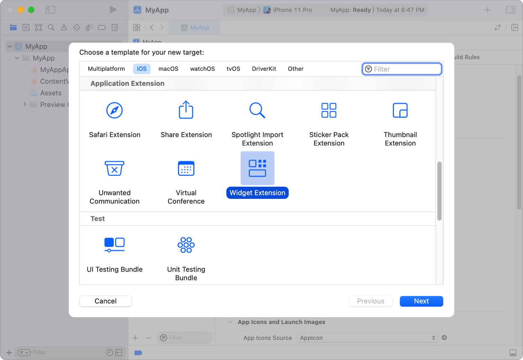This screenshot has width=523, height=360.
Task: Switch to the tvOS platform tab
Action: pyautogui.click(x=233, y=69)
